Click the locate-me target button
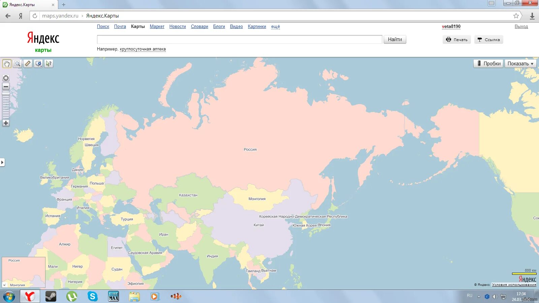The height and width of the screenshot is (303, 539). 6,78
